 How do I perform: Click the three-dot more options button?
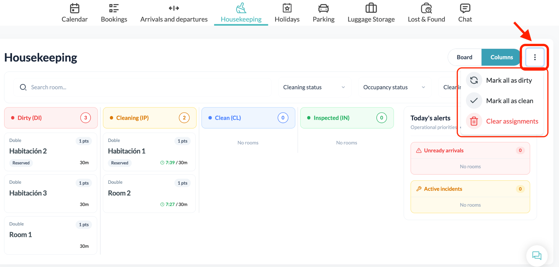pyautogui.click(x=535, y=57)
